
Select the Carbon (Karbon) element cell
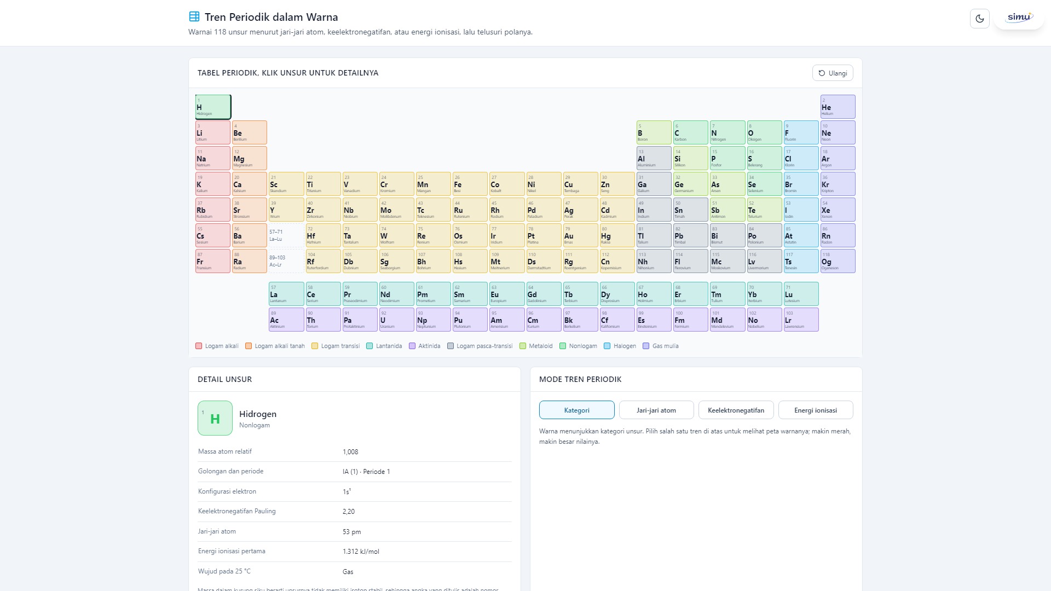click(690, 132)
